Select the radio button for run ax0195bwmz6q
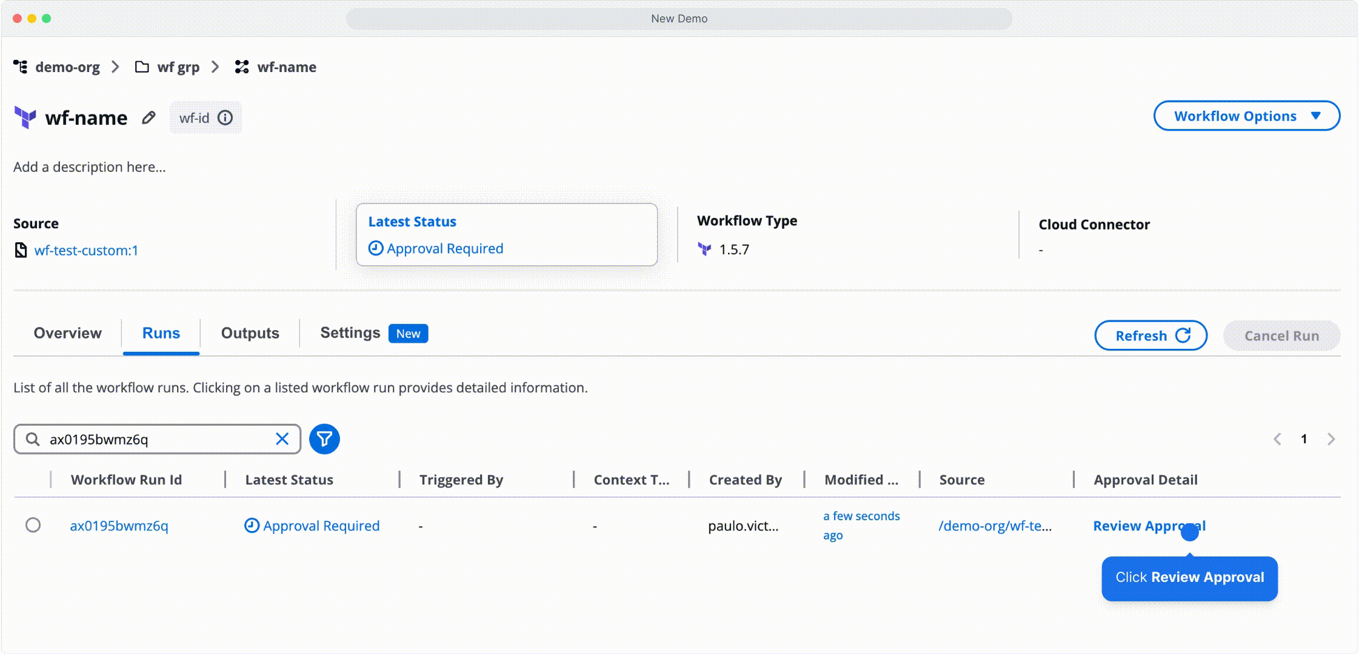Viewport: 1359px width, 654px height. tap(33, 526)
